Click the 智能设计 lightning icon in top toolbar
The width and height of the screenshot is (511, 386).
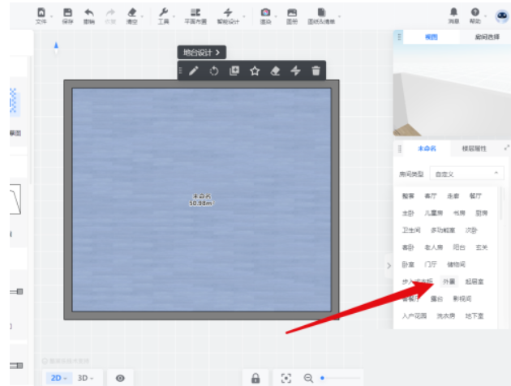(228, 12)
